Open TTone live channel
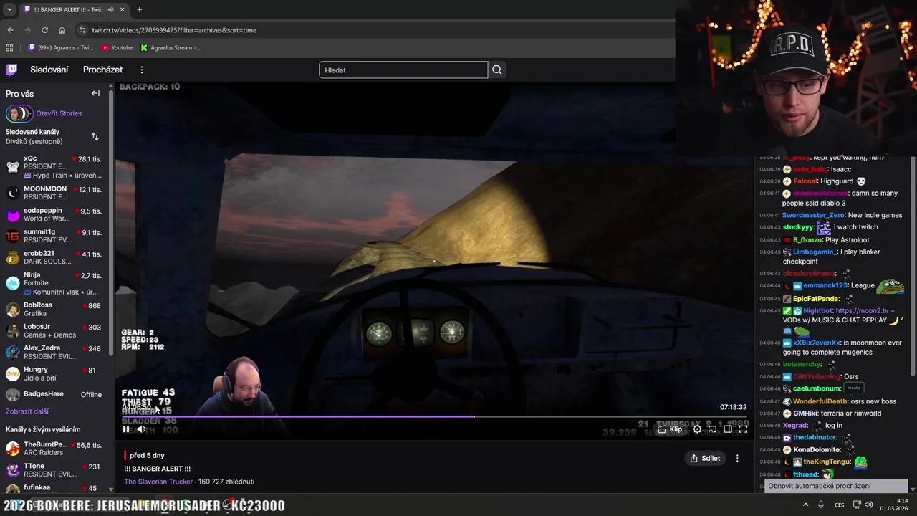917x516 pixels. 54,470
